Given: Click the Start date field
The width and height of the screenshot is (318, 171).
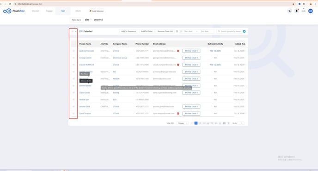Looking at the screenshot, I should pyautogui.click(x=189, y=31).
